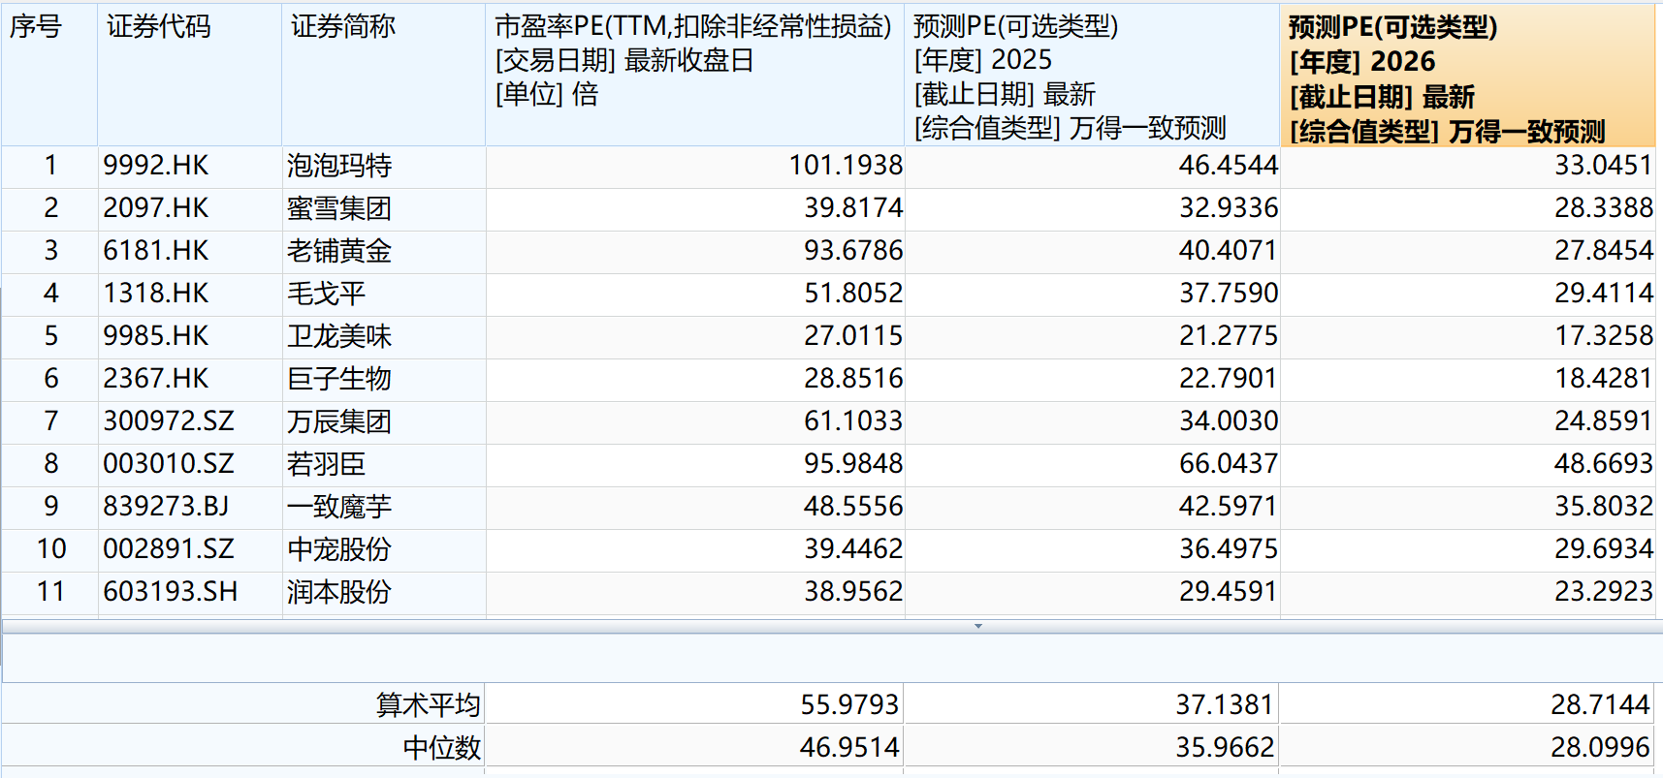This screenshot has width=1663, height=778.
Task: Click stock code 9985.HK
Action: [155, 336]
